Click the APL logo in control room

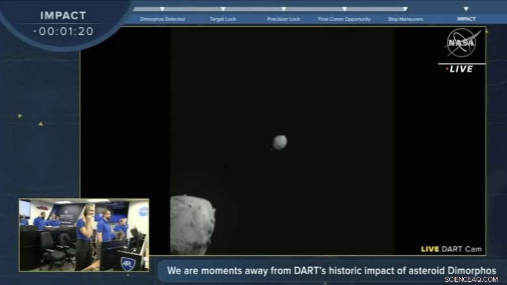tap(127, 263)
